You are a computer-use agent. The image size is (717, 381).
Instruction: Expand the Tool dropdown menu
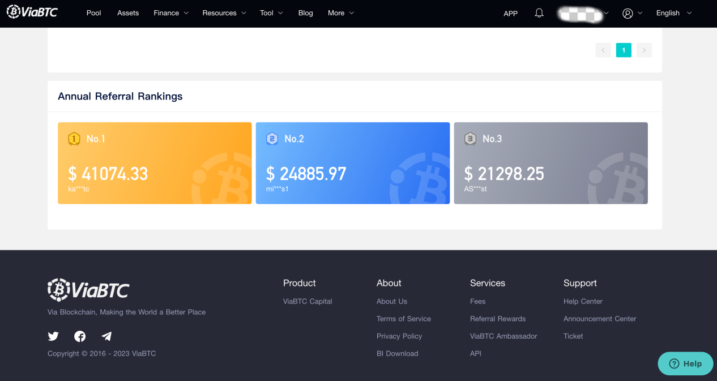coord(271,13)
